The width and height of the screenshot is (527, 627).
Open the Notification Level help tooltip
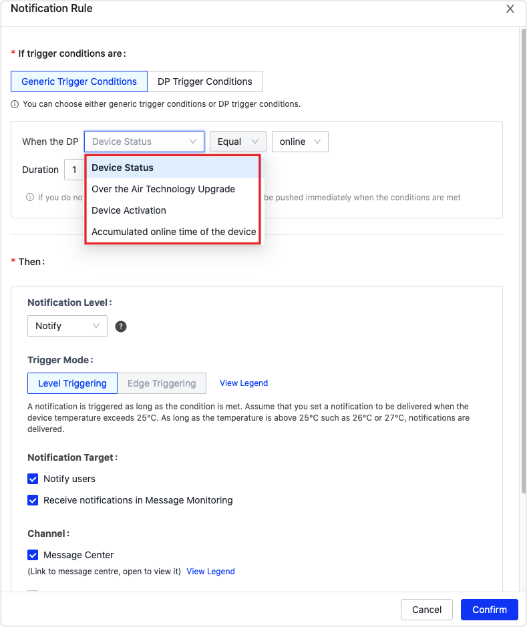[x=120, y=327]
